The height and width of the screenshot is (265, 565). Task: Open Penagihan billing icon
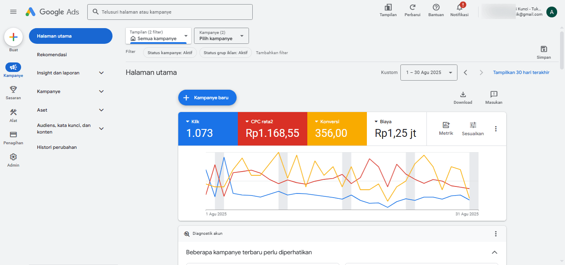[x=13, y=135]
